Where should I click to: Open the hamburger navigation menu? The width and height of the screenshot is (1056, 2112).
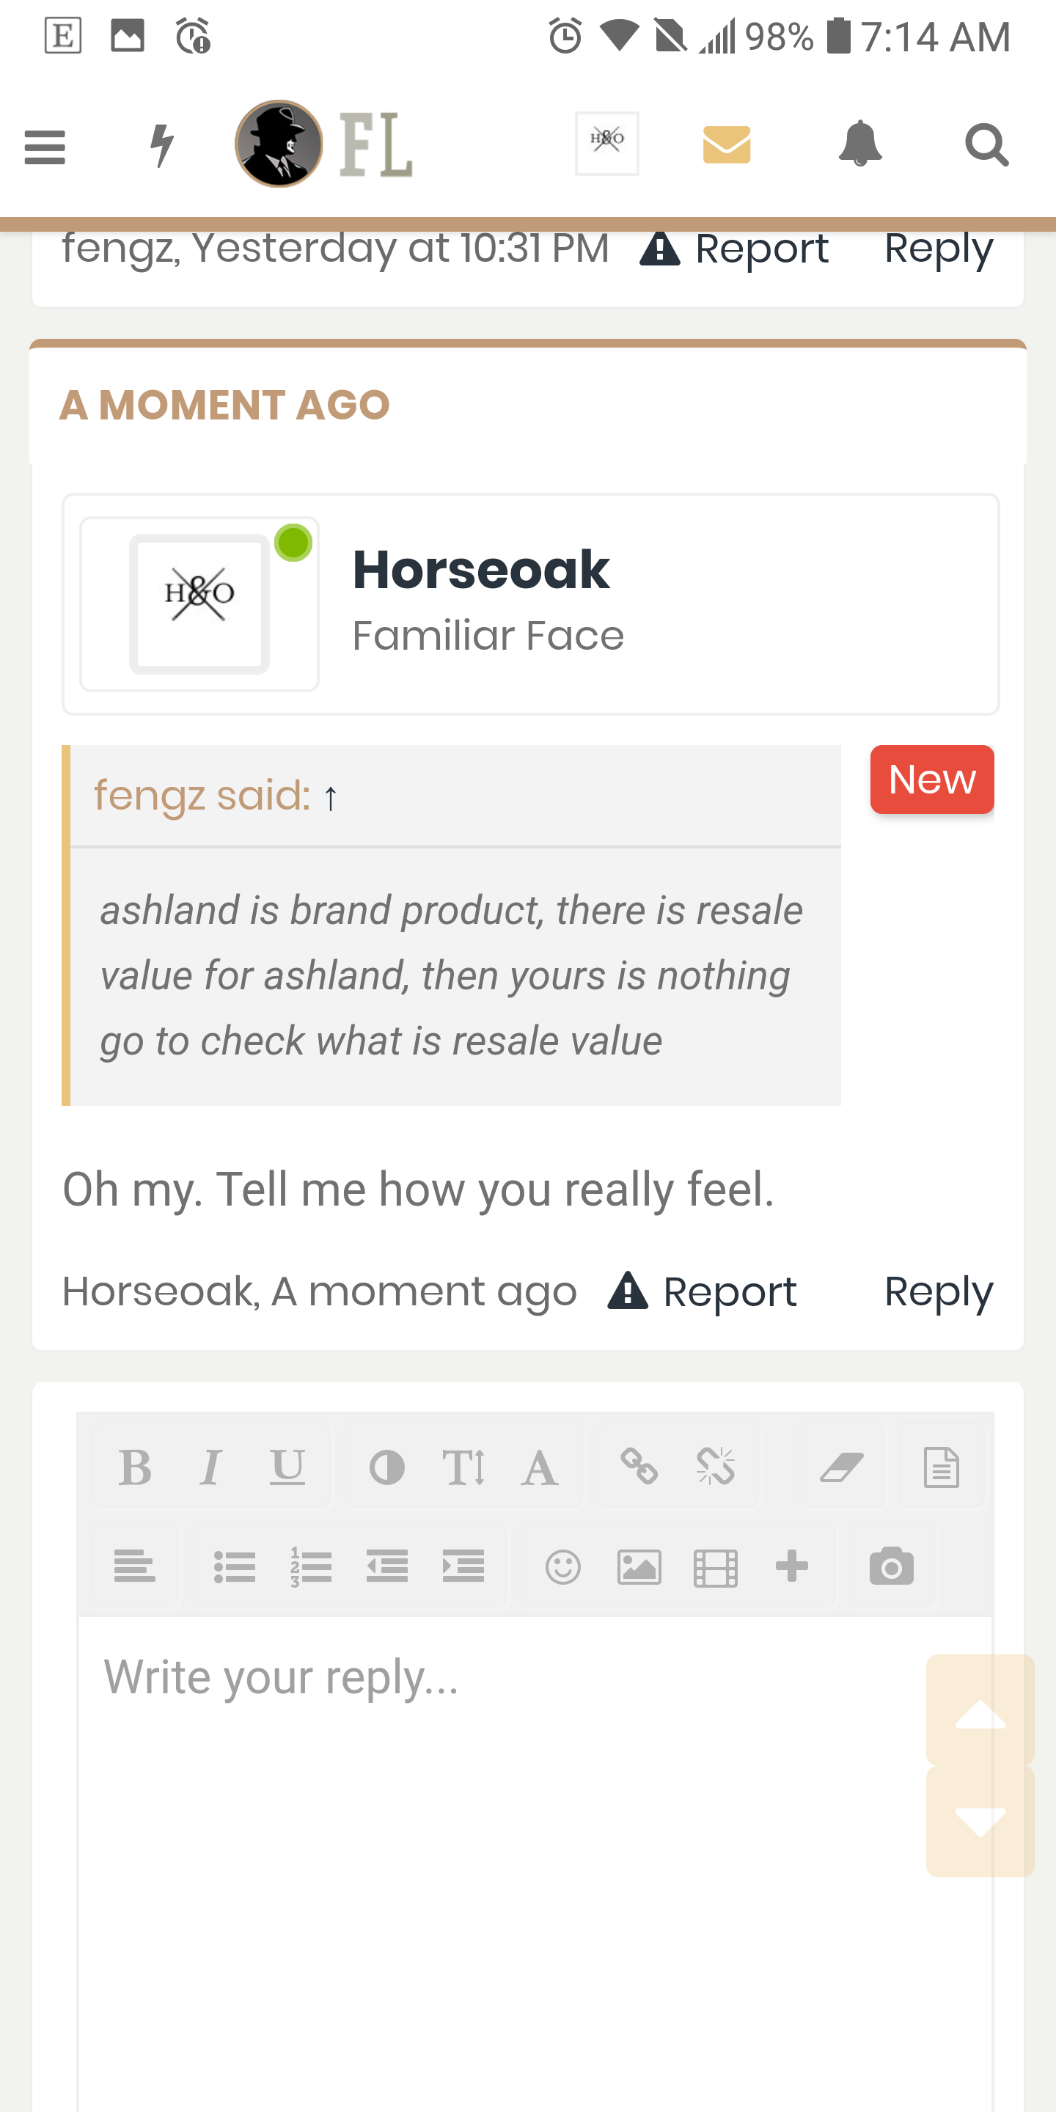tap(45, 147)
